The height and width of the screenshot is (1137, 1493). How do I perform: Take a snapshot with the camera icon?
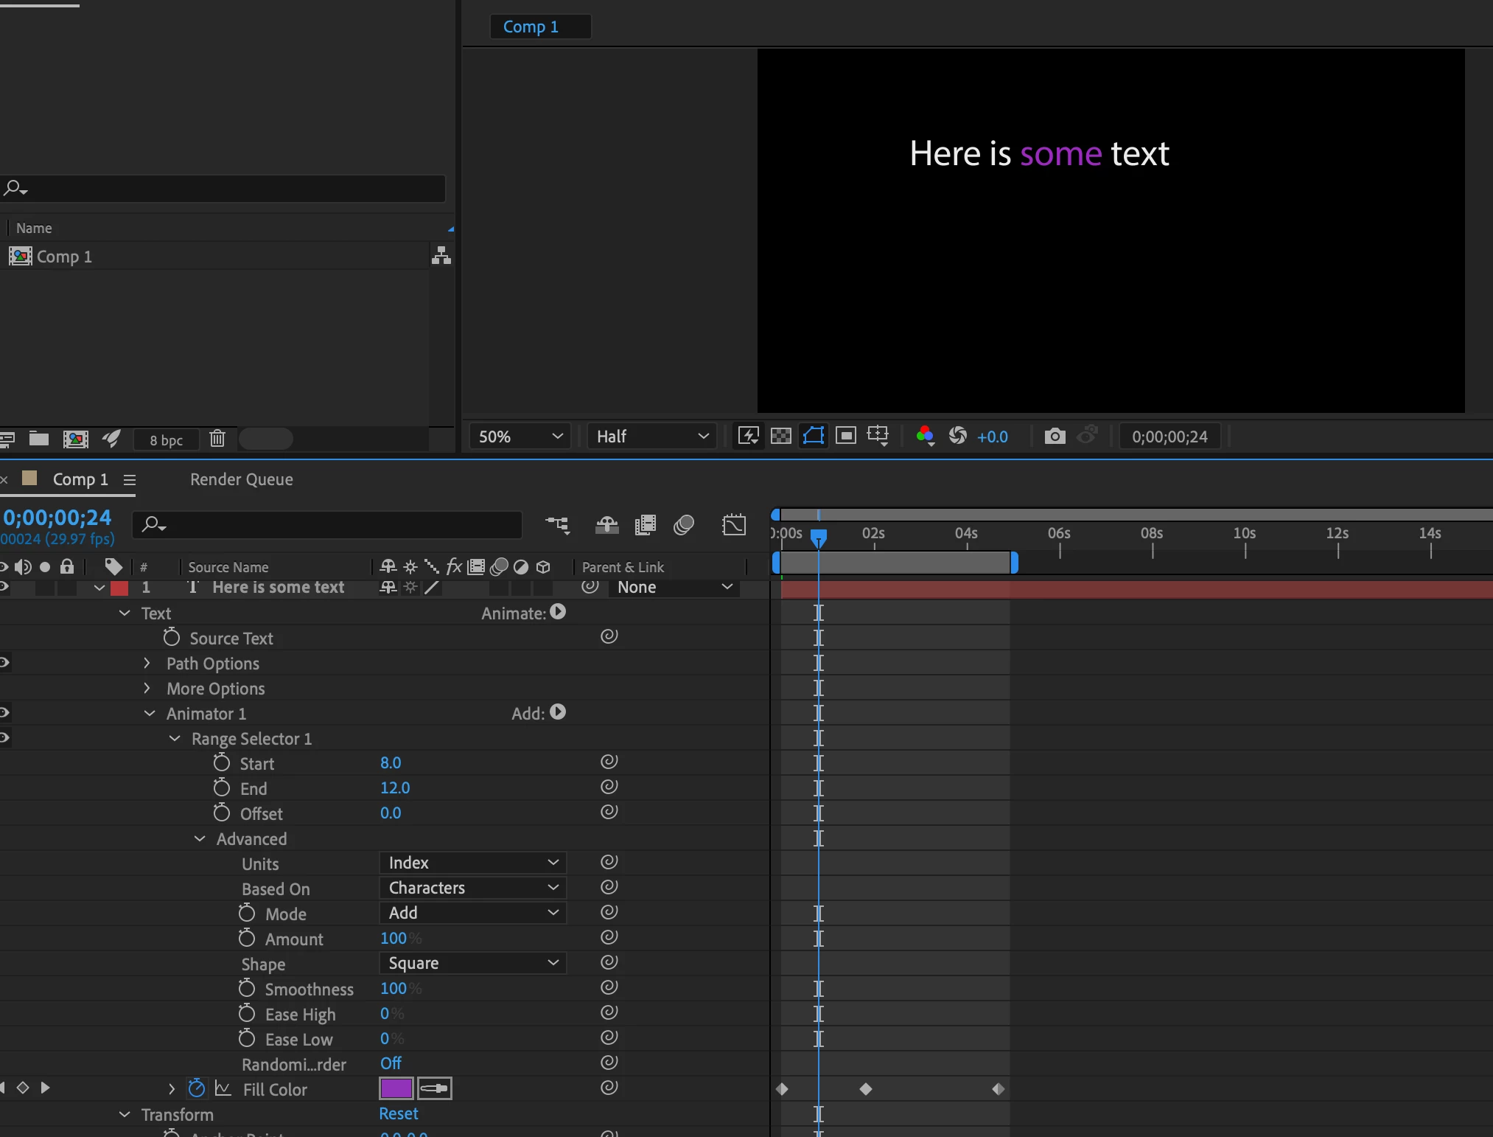tap(1055, 437)
